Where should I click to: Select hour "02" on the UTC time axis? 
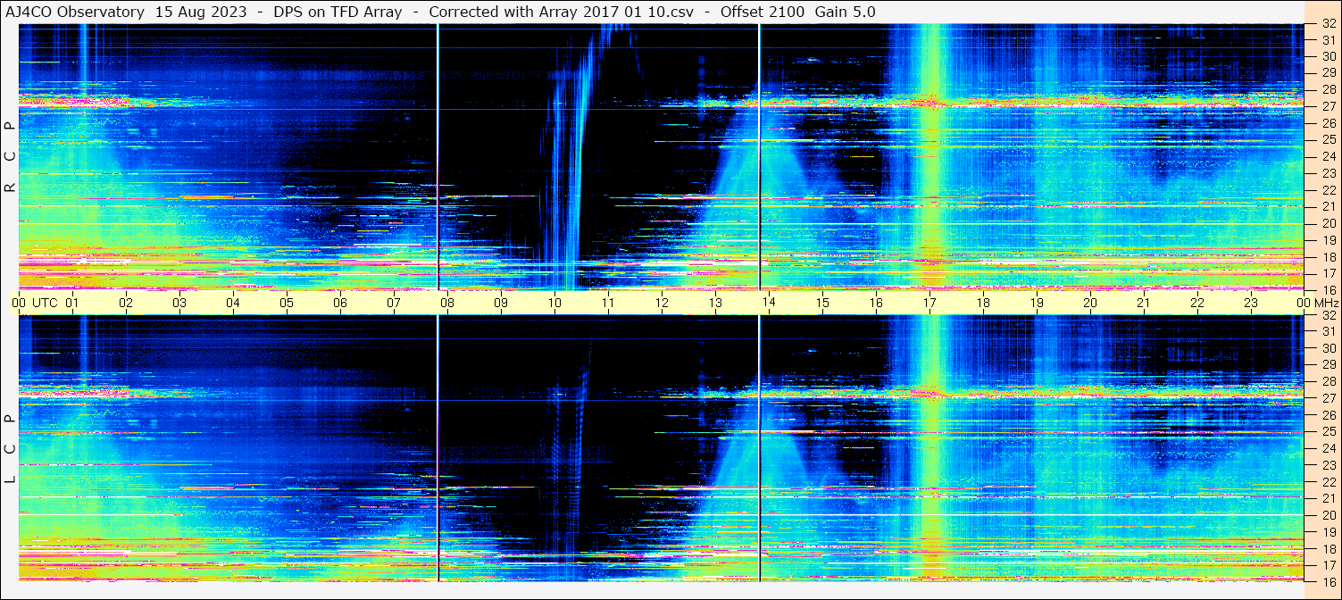coord(126,303)
